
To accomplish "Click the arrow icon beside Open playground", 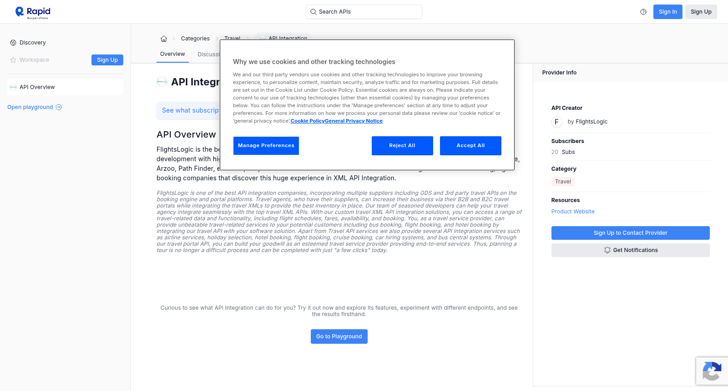I will coord(59,107).
